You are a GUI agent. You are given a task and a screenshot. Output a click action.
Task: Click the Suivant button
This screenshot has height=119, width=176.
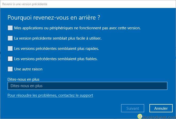133,108
